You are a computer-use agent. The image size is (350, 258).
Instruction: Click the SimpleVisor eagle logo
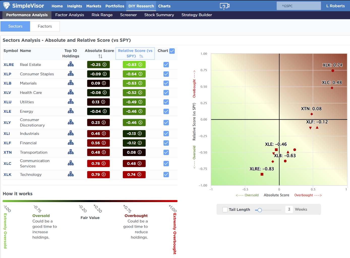click(x=6, y=6)
